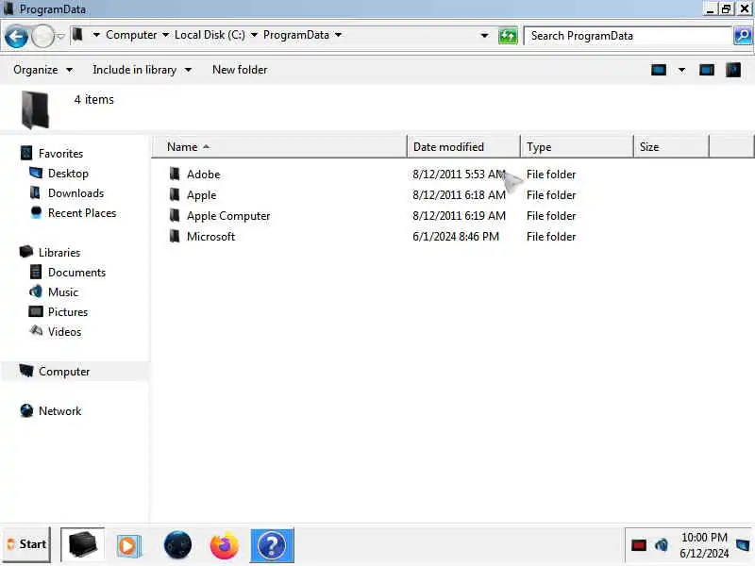The image size is (755, 566).
Task: Open the view options dropdown arrow
Action: 681,70
